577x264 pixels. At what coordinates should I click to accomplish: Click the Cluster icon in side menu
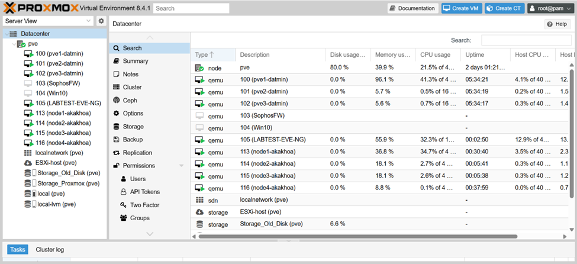pos(117,87)
